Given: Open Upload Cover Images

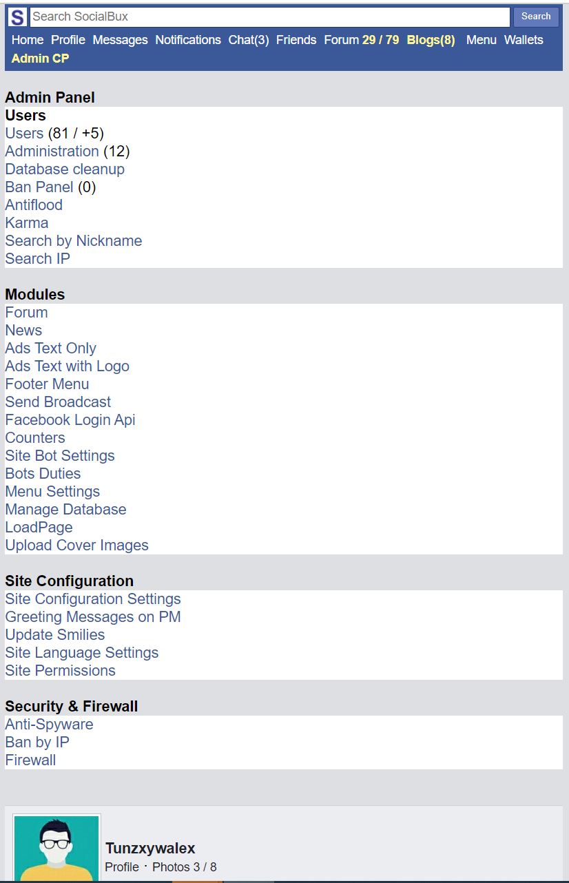Looking at the screenshot, I should tap(77, 545).
